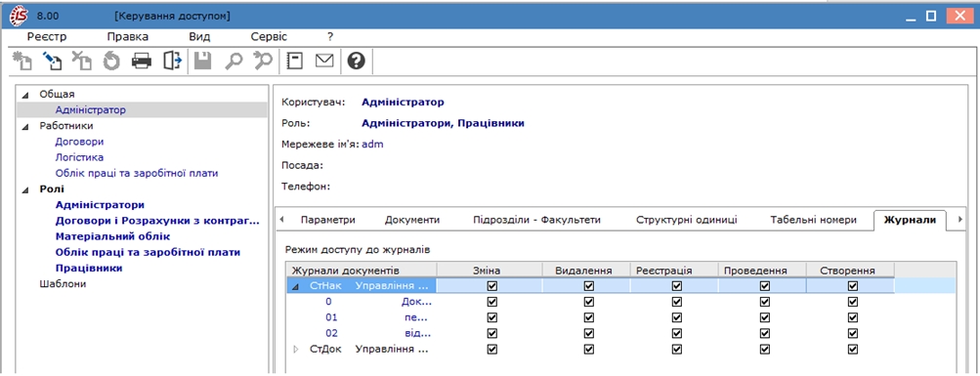Open the Правка menu
980x376 pixels.
coord(127,37)
